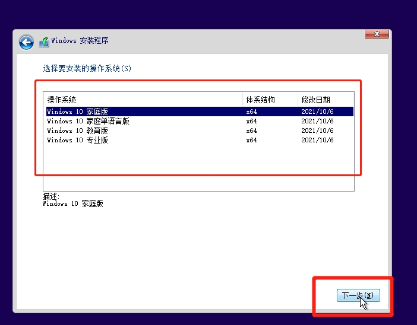The image size is (417, 325).
Task: Close the Windows Setup dialog
Action: click(377, 34)
